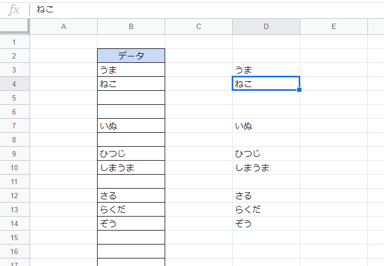Select column E header
384x266 pixels.
pyautogui.click(x=334, y=27)
